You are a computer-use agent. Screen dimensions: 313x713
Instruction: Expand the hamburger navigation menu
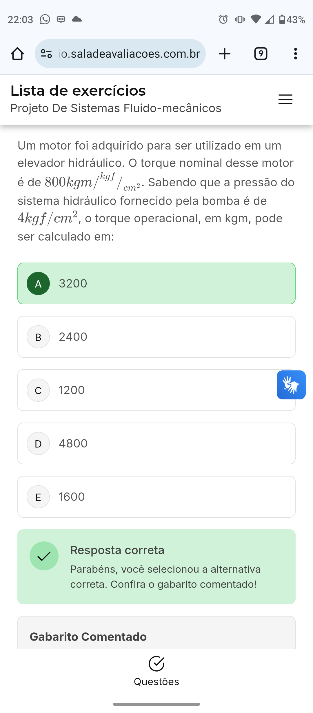tap(285, 99)
